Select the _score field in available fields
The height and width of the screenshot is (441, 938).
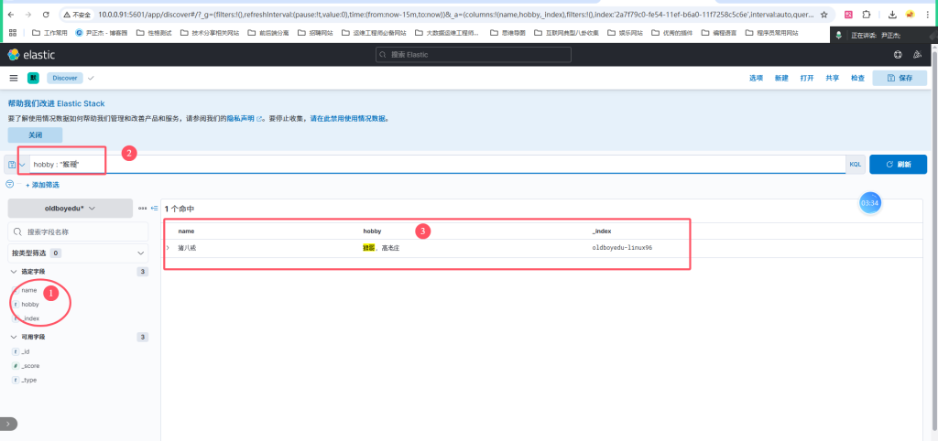30,366
